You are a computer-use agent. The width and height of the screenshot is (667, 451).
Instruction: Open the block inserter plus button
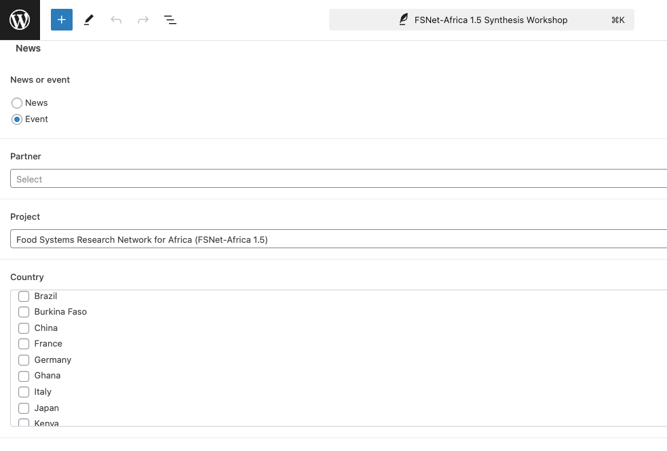(62, 20)
